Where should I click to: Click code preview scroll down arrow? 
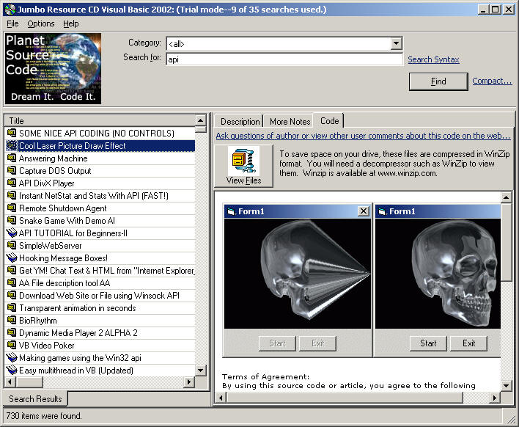click(506, 385)
